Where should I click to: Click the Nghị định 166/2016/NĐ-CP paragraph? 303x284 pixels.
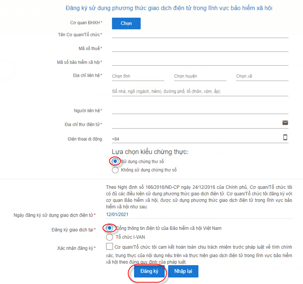[199, 197]
